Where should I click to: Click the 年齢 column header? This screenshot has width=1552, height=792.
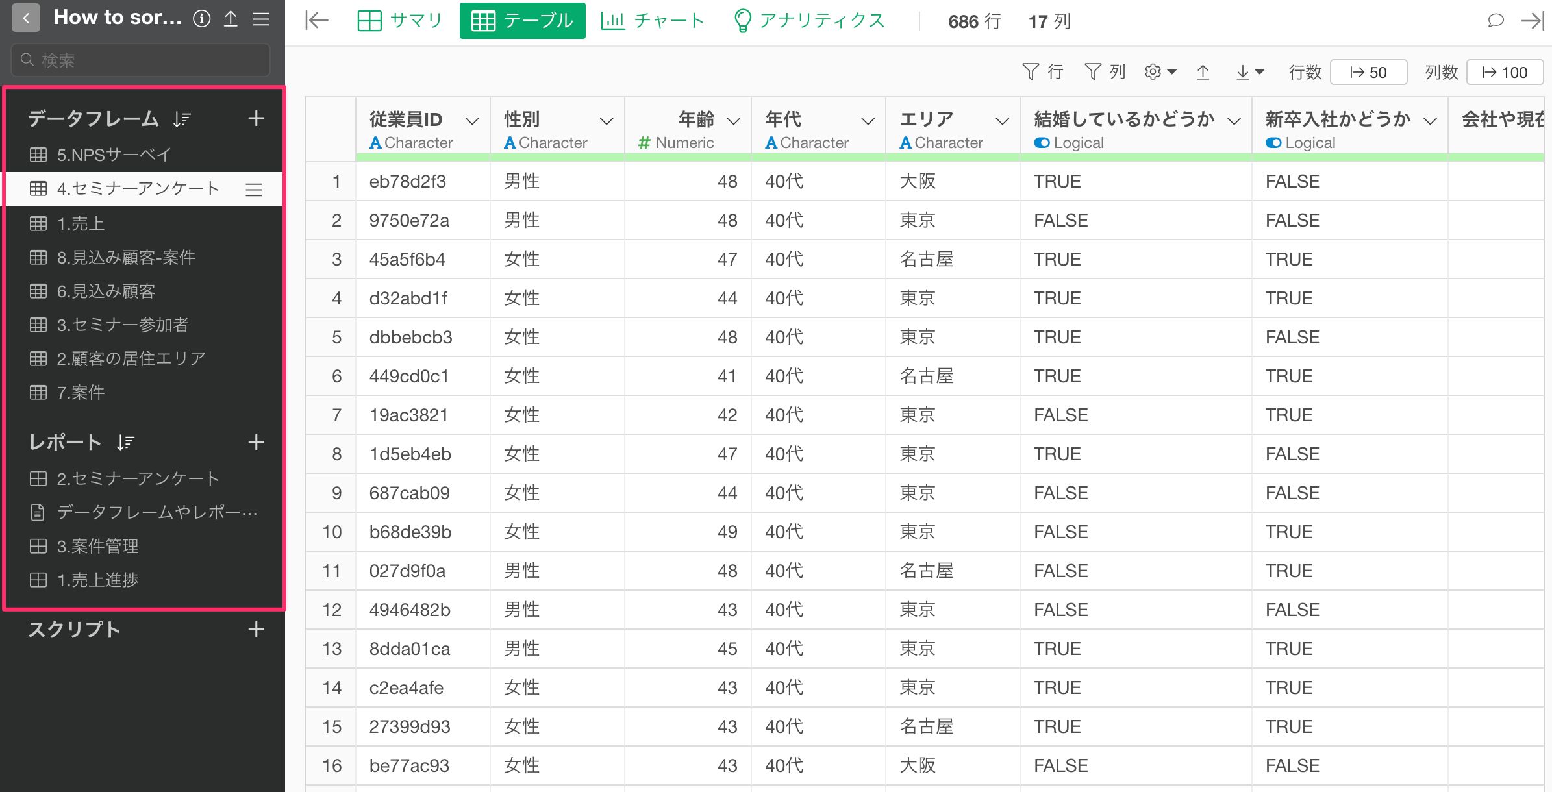point(688,129)
